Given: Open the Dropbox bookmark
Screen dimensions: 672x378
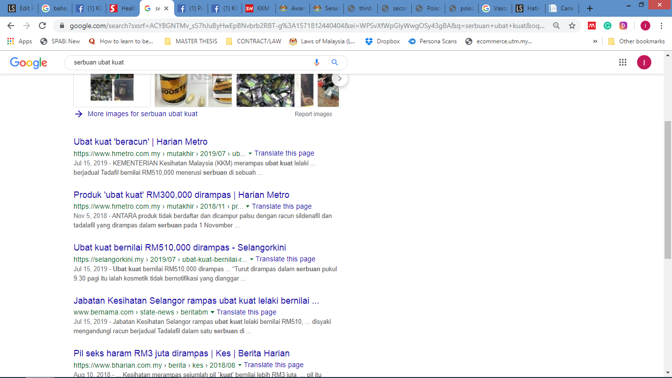Looking at the screenshot, I should (x=382, y=41).
